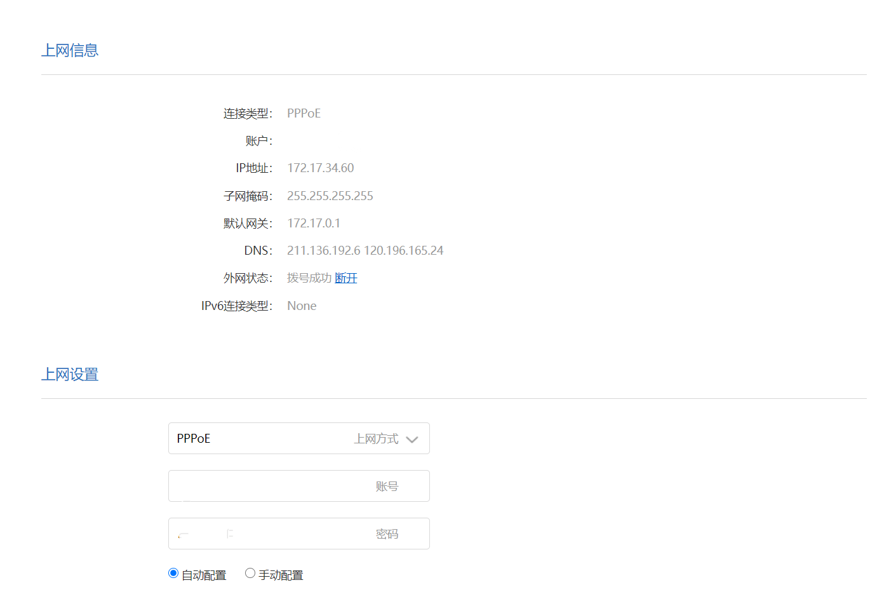Expand the chevron beside 上网方式
The image size is (877, 592).
412,438
